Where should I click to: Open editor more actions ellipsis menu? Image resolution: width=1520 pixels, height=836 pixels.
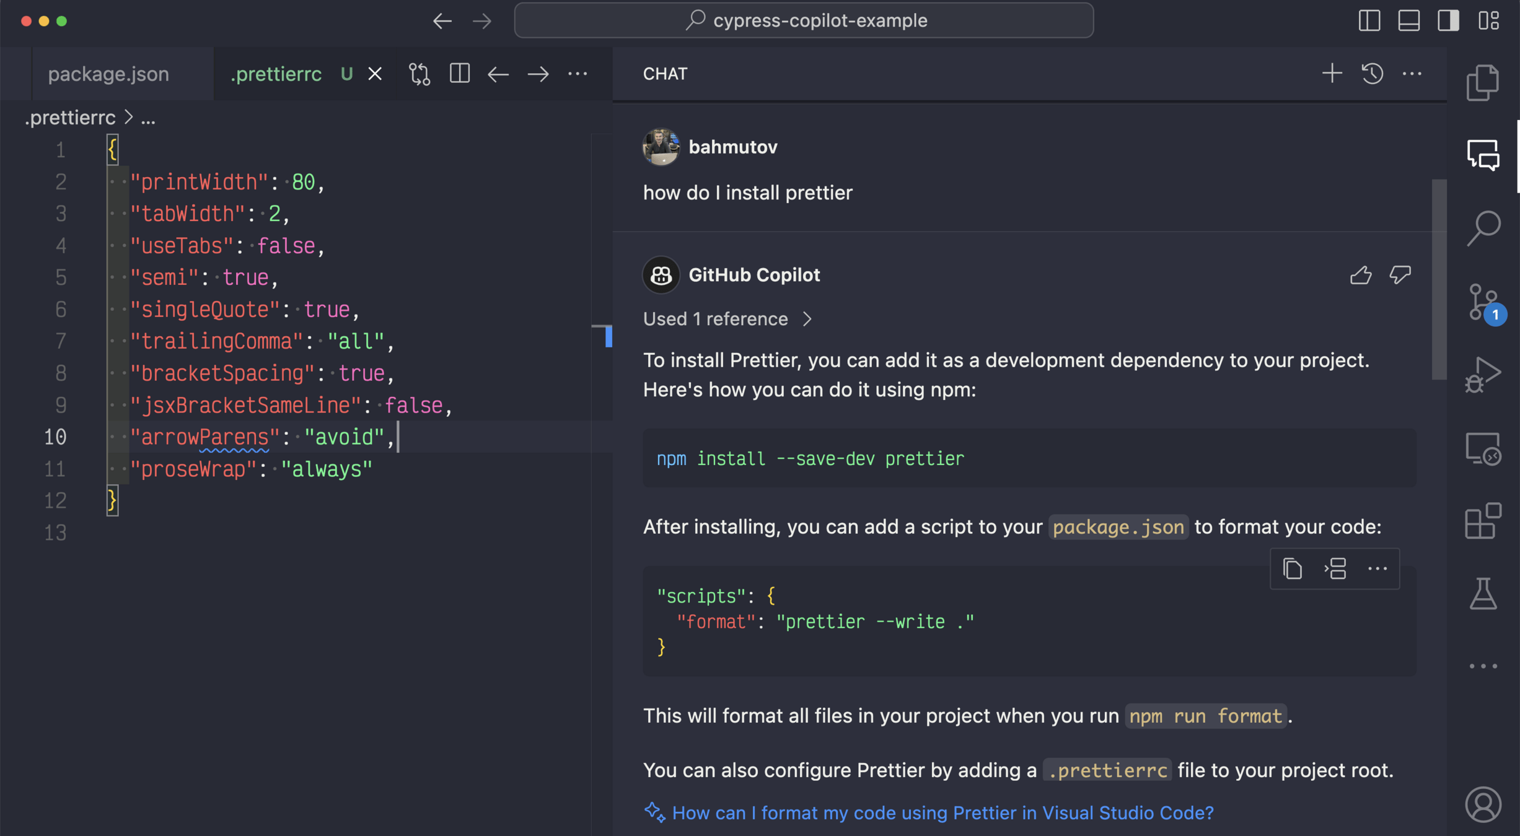pos(578,74)
